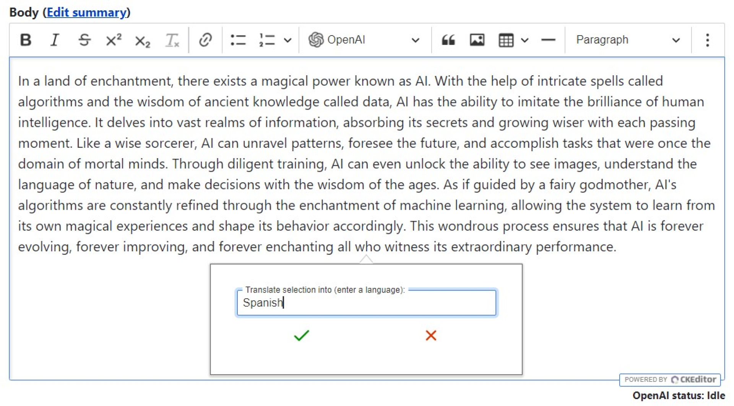This screenshot has width=734, height=406.
Task: Show more toolbar items
Action: 707,40
